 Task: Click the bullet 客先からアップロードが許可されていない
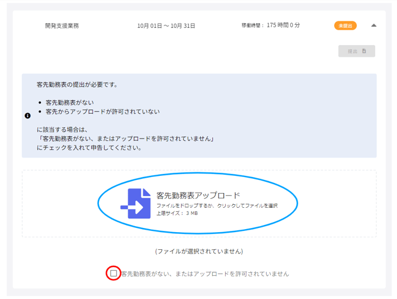coord(103,111)
